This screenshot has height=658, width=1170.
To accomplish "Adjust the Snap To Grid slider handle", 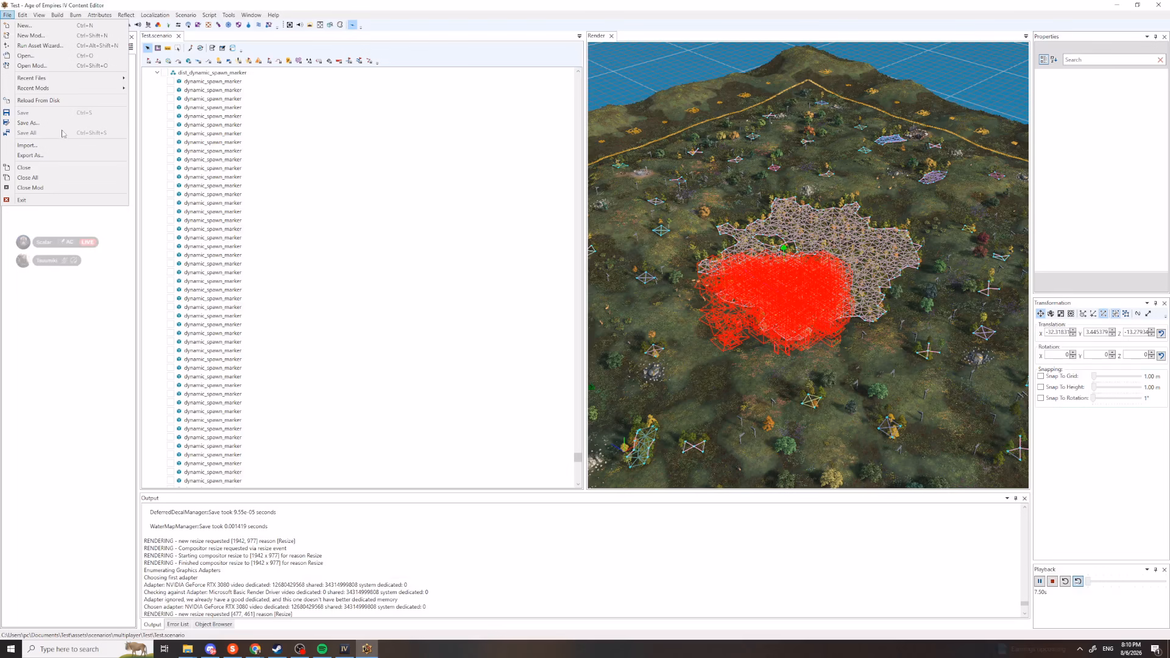I will 1094,376.
